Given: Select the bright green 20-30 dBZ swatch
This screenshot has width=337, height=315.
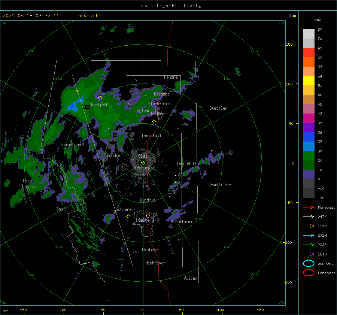Looking at the screenshot, I should (x=309, y=156).
